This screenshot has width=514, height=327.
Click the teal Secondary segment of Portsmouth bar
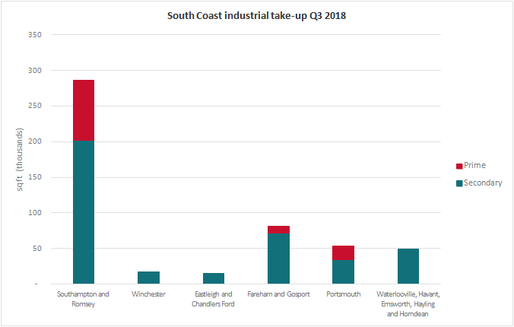pyautogui.click(x=343, y=271)
